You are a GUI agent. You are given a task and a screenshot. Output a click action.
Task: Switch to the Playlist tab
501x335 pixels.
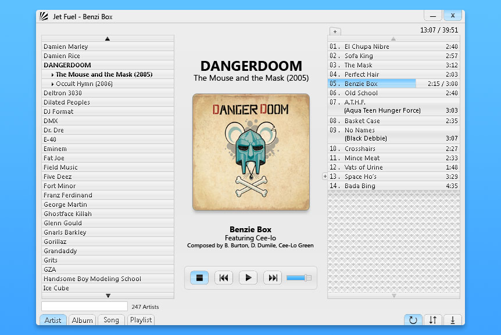pos(141,320)
